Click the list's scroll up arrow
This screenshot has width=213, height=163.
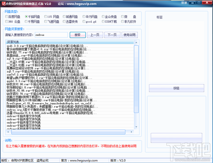coord(136,43)
